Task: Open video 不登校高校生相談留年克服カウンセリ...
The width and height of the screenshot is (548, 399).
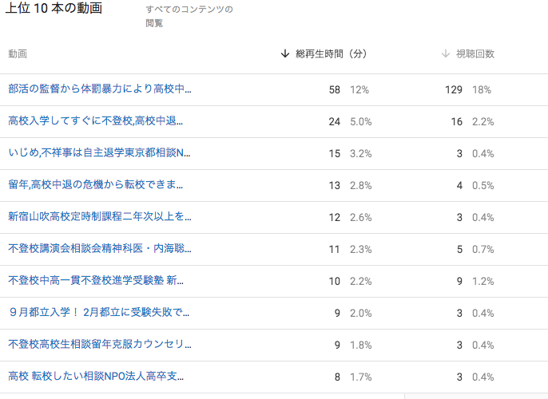Action: click(100, 345)
